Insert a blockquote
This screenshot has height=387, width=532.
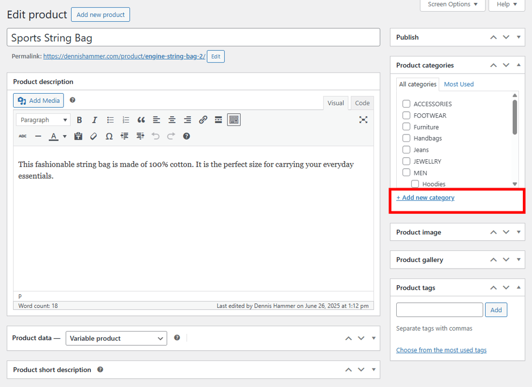(141, 119)
